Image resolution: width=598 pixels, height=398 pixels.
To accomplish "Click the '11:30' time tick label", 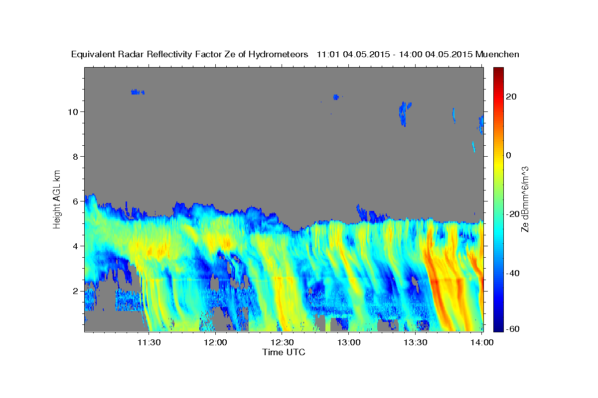I will [149, 342].
